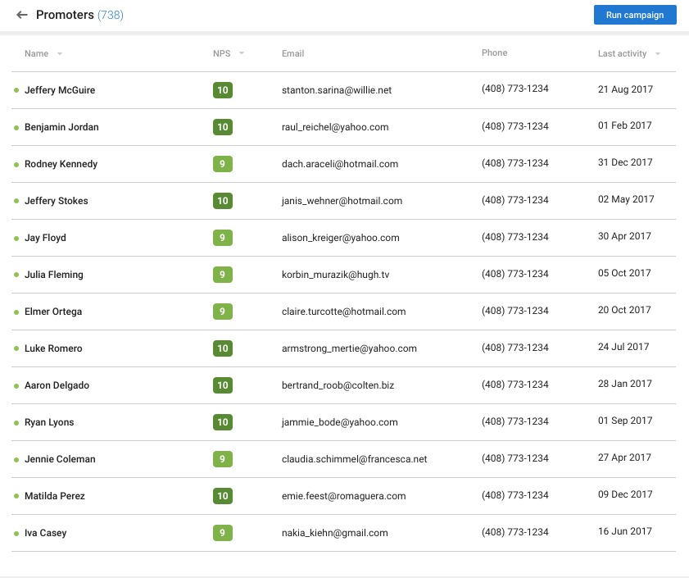Click the back arrow next to Promoters

(x=22, y=15)
